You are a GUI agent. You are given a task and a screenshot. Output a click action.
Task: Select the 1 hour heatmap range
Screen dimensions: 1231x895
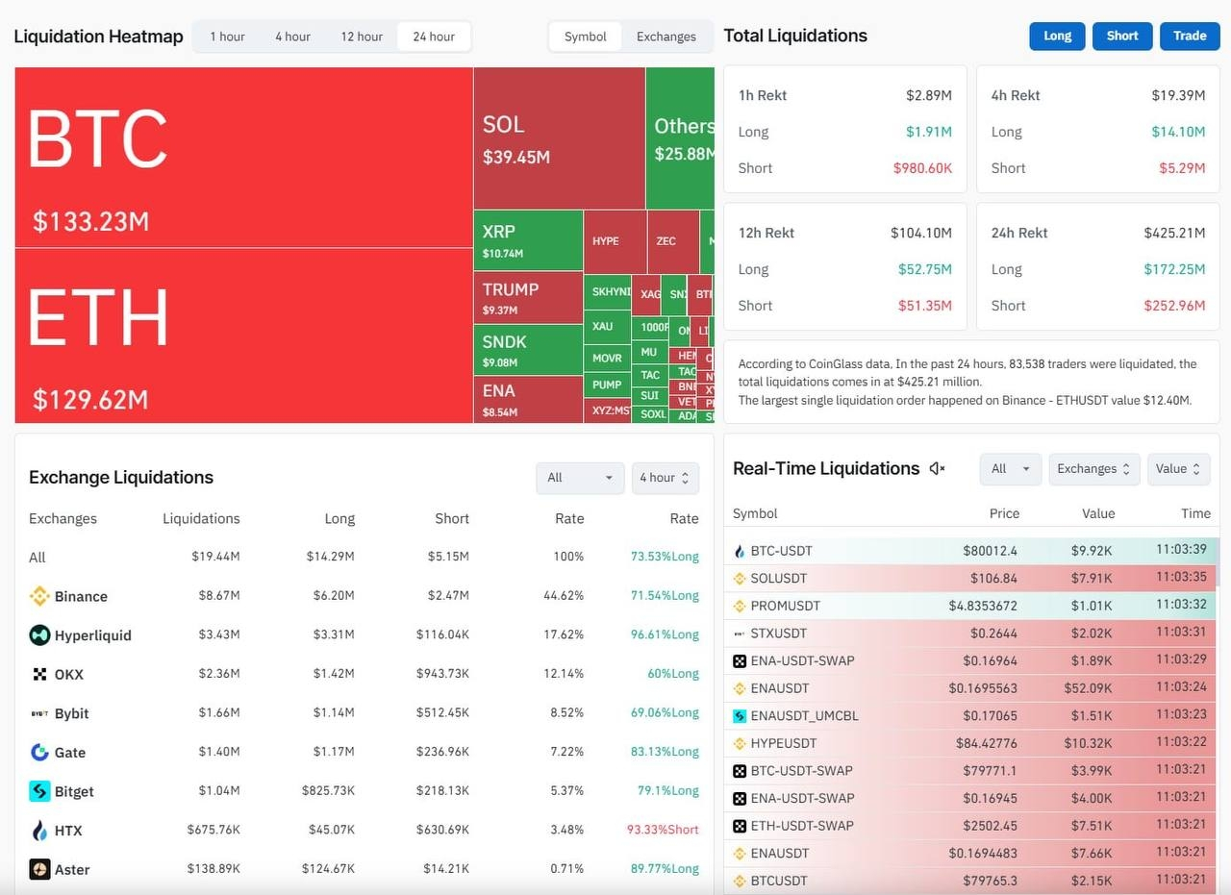tap(227, 37)
